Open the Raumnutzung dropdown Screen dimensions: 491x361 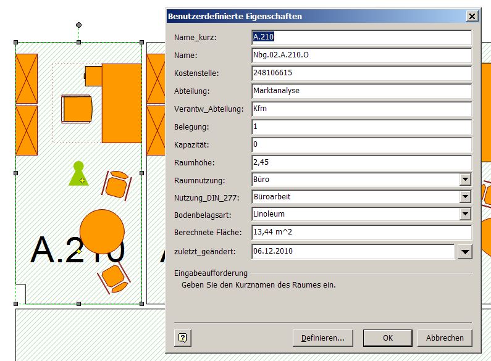[465, 180]
